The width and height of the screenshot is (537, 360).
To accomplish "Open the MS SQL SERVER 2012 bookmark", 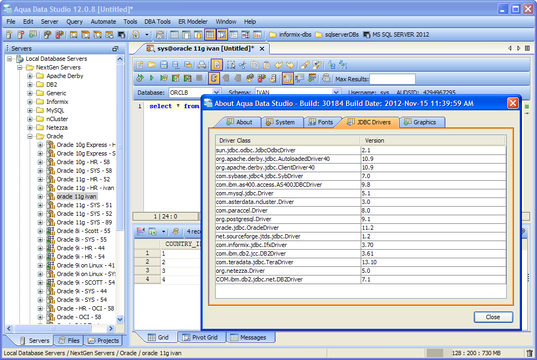I will pos(396,34).
